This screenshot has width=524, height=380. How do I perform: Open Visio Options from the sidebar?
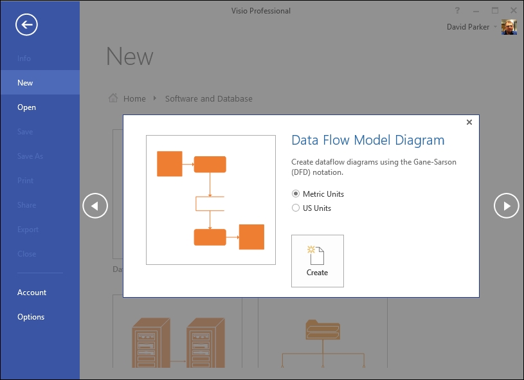point(30,316)
